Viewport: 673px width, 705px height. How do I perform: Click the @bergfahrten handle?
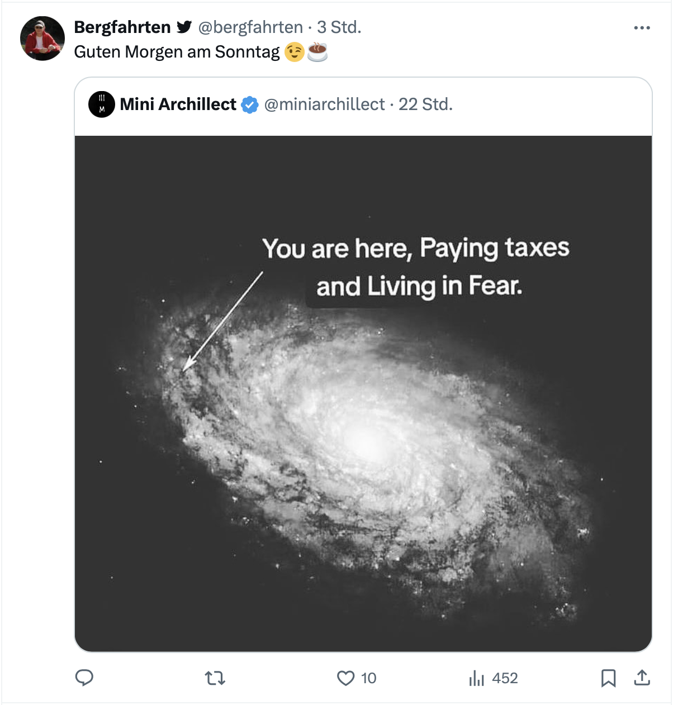[250, 27]
